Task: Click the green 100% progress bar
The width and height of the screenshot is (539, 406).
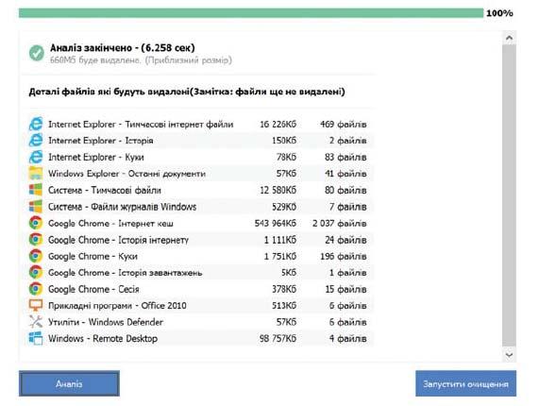Action: 251,13
